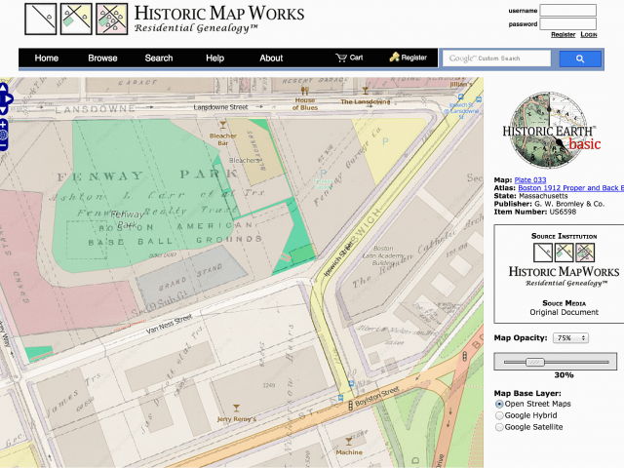Click the House of Blues restaurant marker
The height and width of the screenshot is (468, 624).
(x=305, y=91)
